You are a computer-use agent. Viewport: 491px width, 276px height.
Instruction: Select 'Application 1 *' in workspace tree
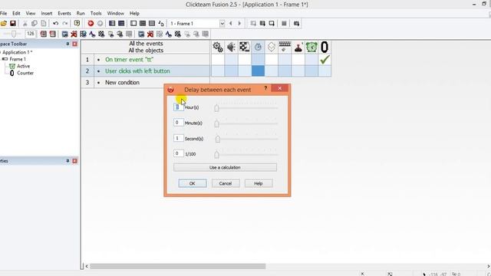(x=17, y=52)
